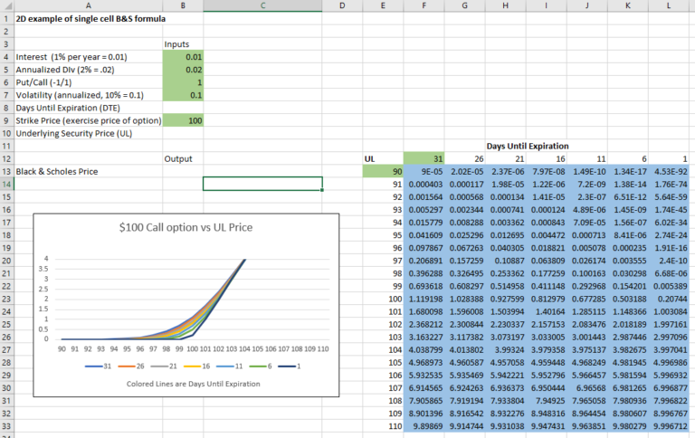Select the DTE header cell 26

(x=464, y=158)
